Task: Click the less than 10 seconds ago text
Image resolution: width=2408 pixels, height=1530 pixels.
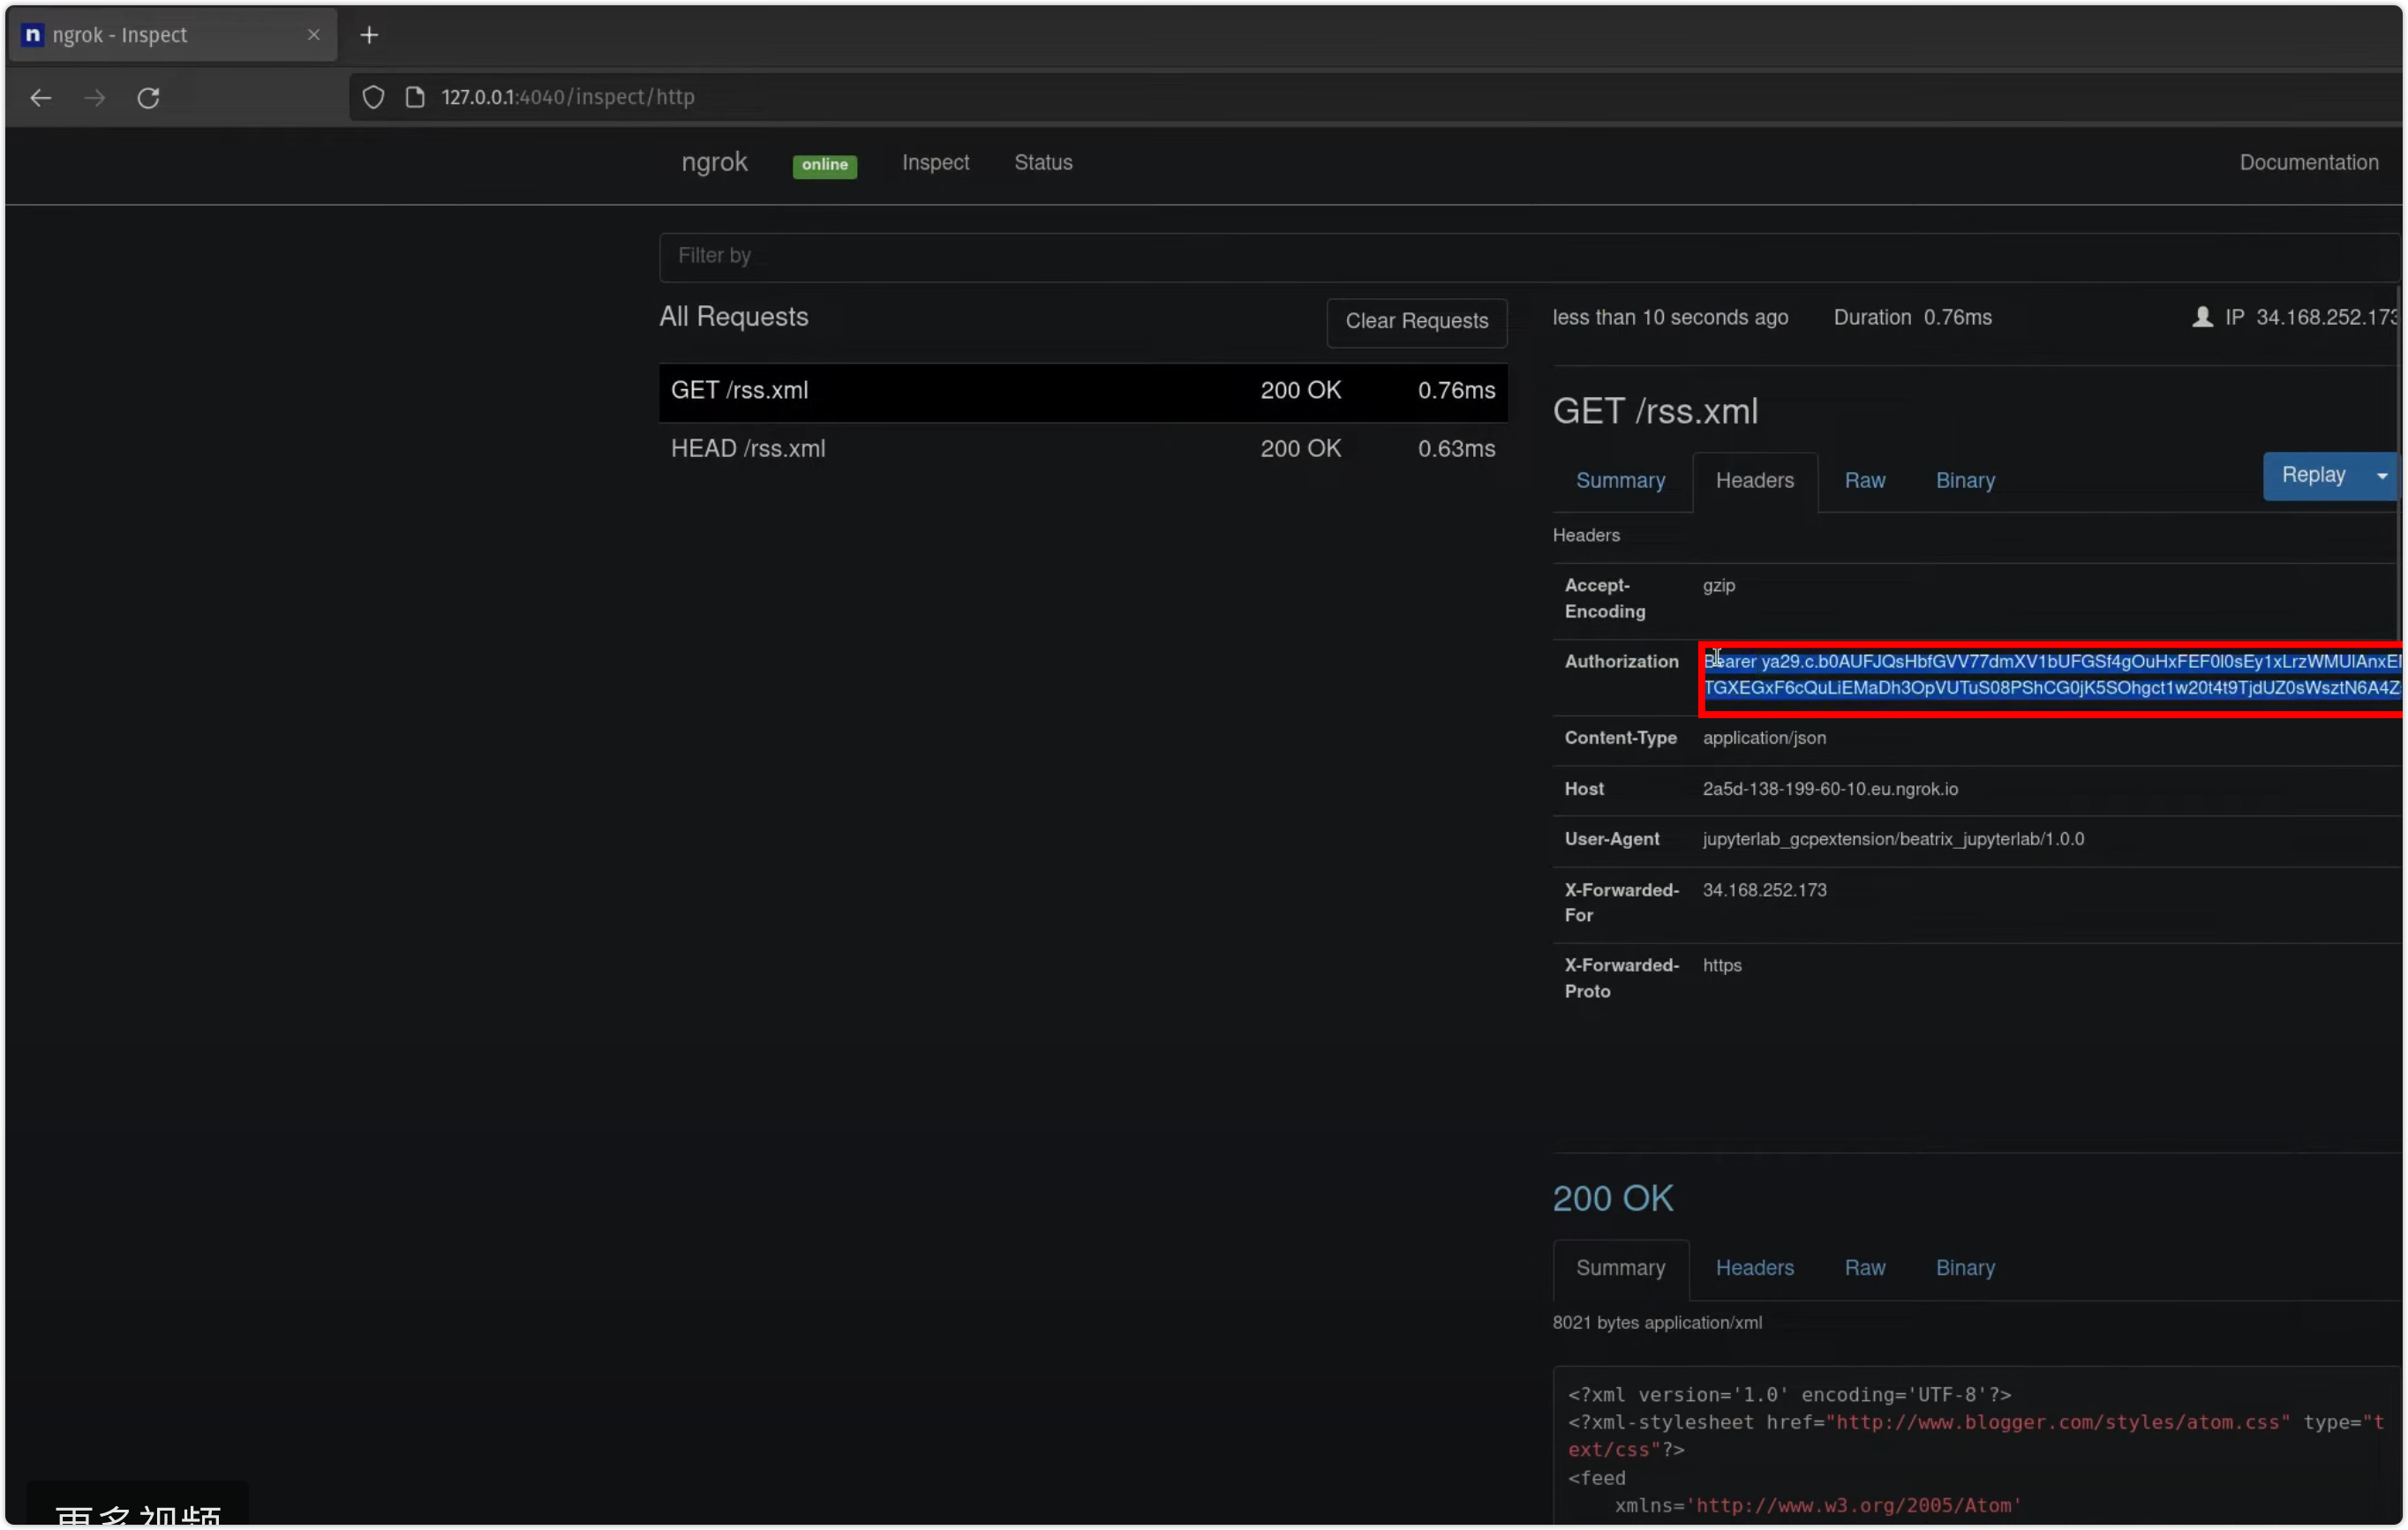Action: (x=1670, y=318)
